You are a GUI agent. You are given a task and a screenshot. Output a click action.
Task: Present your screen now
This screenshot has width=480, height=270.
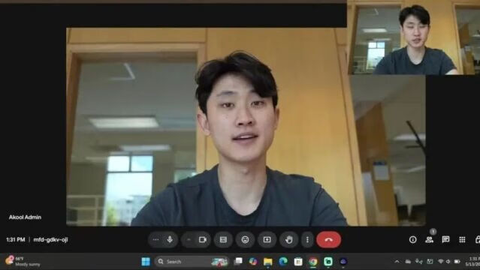267,240
